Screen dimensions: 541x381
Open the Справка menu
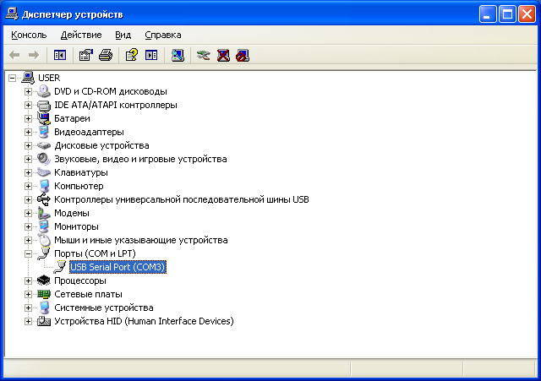[x=163, y=35]
